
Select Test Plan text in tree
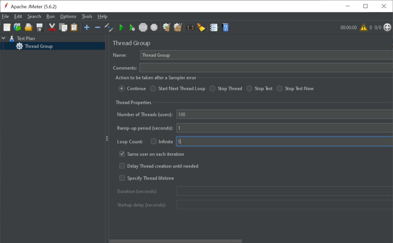pos(26,39)
